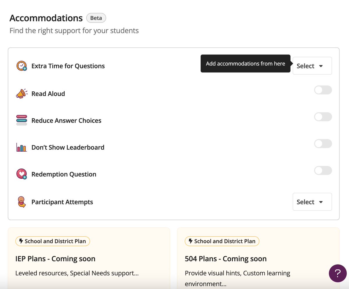Click the Redemption Question heart icon

(x=22, y=174)
